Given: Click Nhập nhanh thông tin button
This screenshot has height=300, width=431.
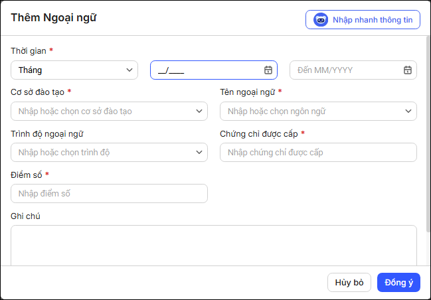Looking at the screenshot, I should pyautogui.click(x=363, y=20).
